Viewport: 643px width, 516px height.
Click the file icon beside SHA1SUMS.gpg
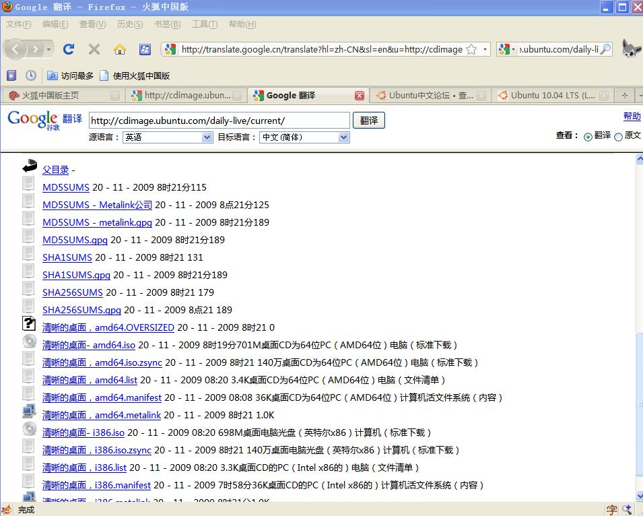pyautogui.click(x=28, y=271)
